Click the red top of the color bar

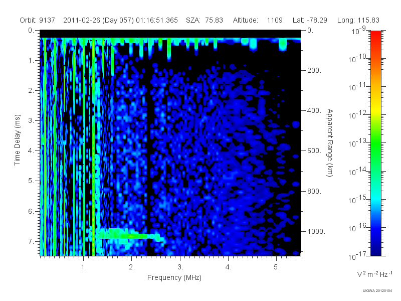(x=376, y=35)
